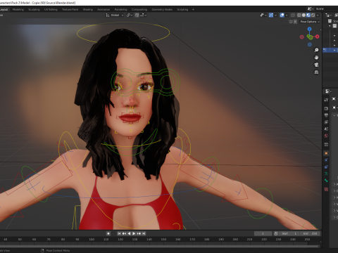Open the red checkered Texture properties tab
The image size is (338, 253).
click(x=326, y=189)
